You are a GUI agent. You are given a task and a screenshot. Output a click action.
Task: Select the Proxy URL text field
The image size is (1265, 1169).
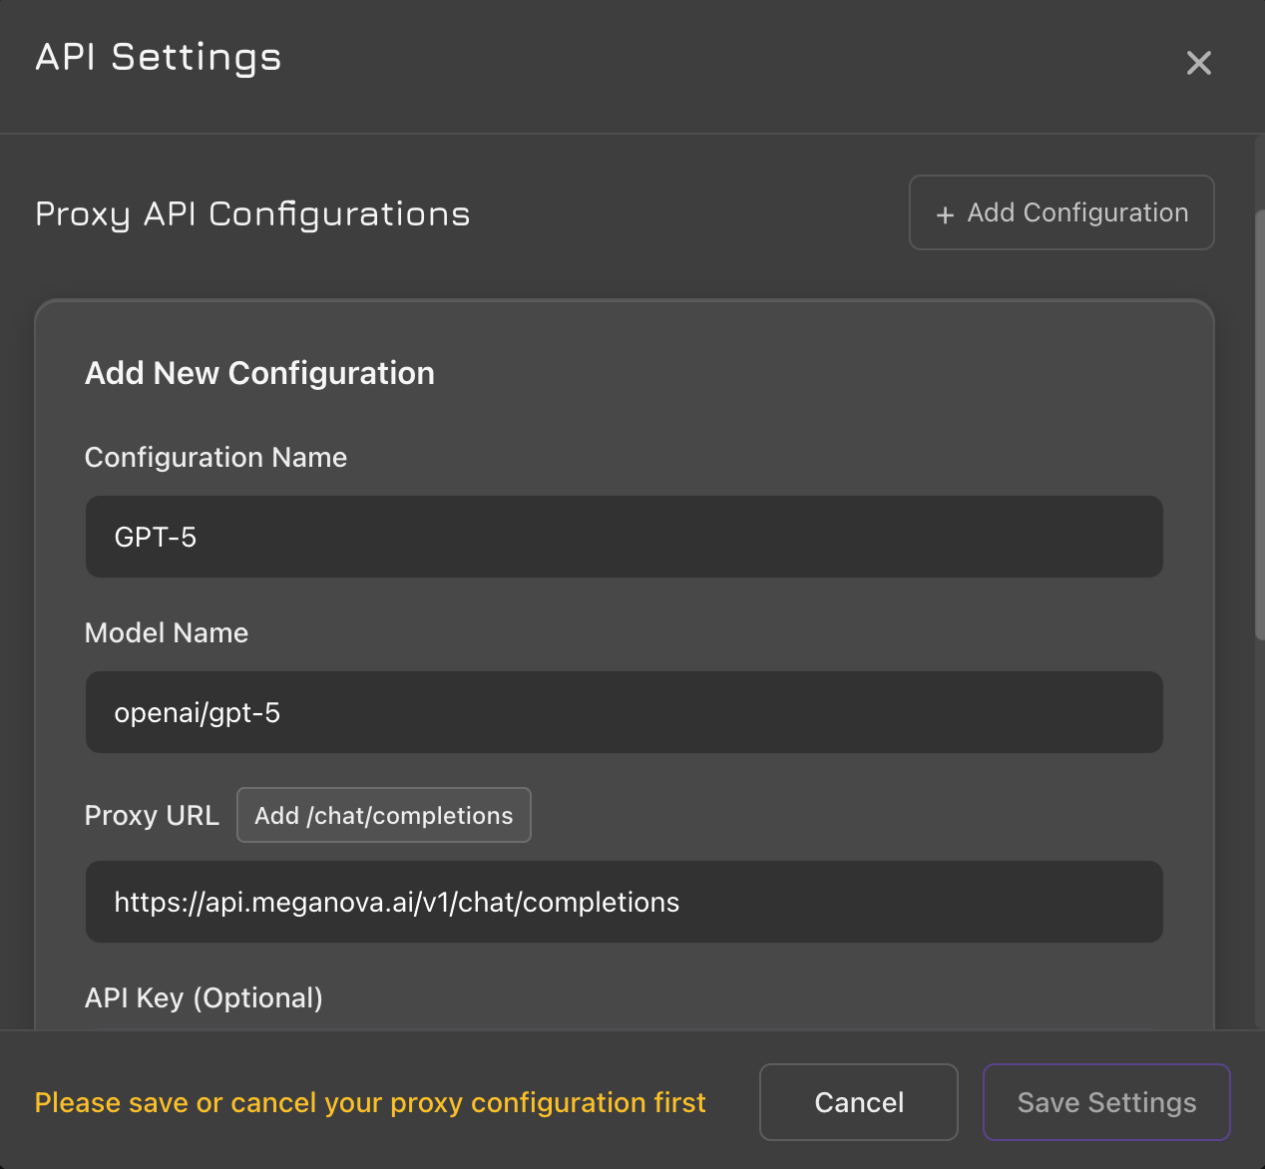(624, 902)
